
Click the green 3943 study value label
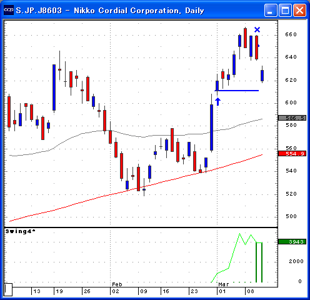click(x=292, y=242)
